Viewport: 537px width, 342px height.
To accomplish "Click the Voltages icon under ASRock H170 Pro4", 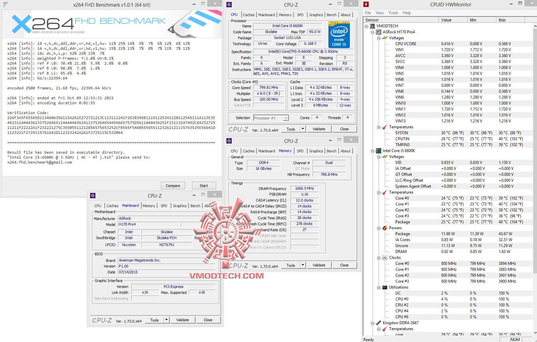I will tap(385, 38).
